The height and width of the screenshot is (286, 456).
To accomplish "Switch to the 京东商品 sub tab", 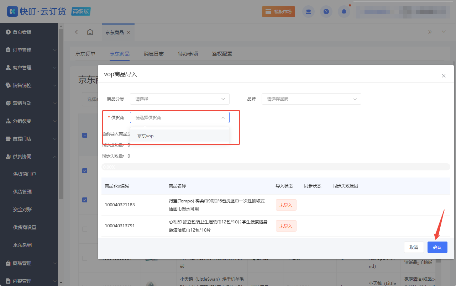I will tap(120, 54).
